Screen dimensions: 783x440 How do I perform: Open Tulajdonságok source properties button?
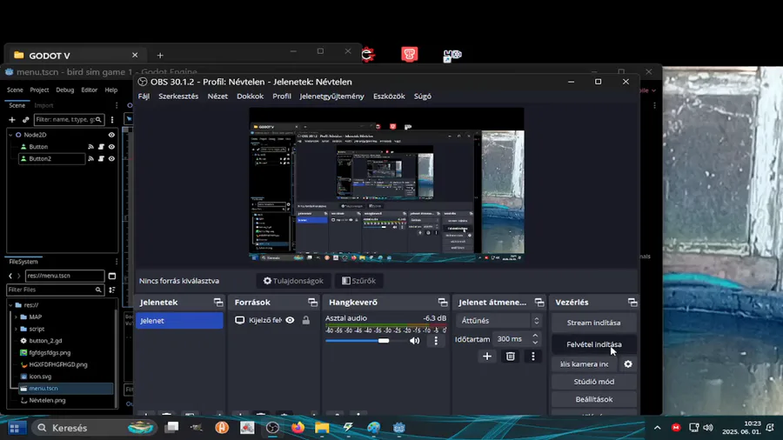293,281
